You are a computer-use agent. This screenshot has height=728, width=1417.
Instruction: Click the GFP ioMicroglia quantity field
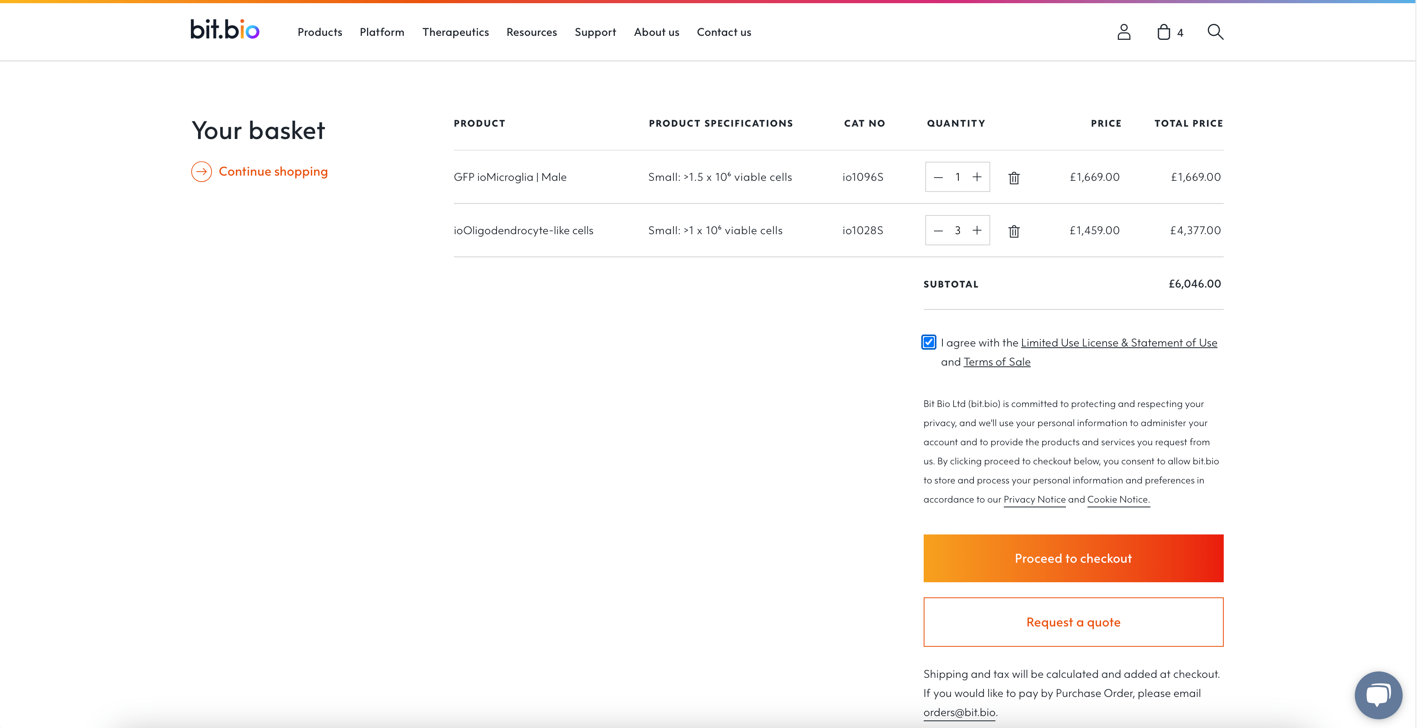957,176
